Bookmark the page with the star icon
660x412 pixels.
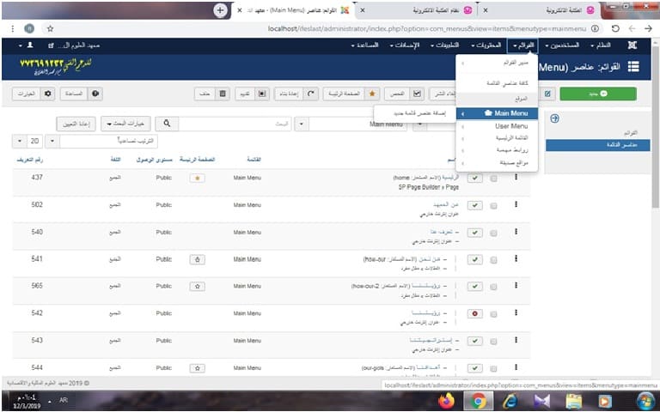[50, 28]
